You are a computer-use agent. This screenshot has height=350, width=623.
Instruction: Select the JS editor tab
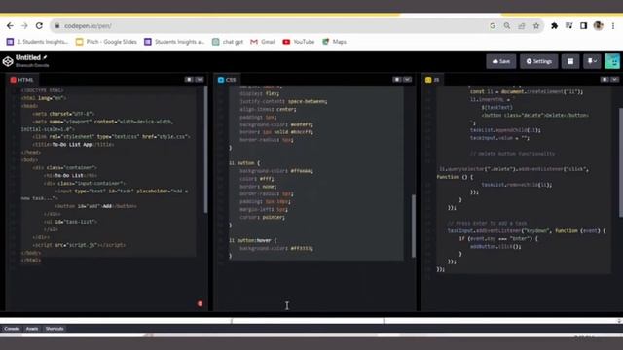432,80
